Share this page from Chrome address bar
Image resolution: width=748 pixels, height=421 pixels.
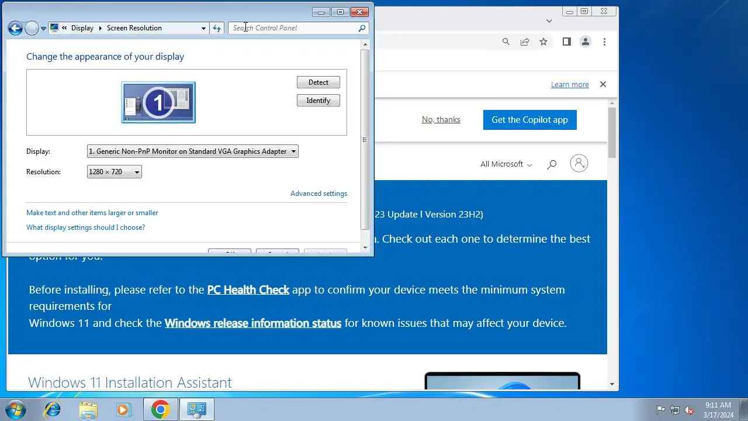pos(525,42)
